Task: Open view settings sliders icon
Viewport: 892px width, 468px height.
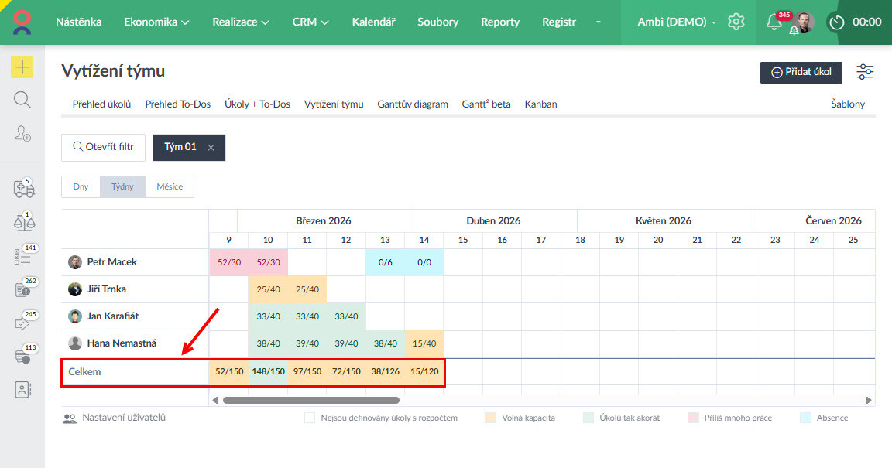Action: click(x=865, y=72)
